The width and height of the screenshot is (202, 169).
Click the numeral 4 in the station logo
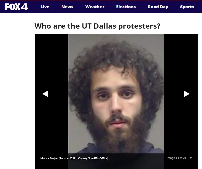pos(24,7)
